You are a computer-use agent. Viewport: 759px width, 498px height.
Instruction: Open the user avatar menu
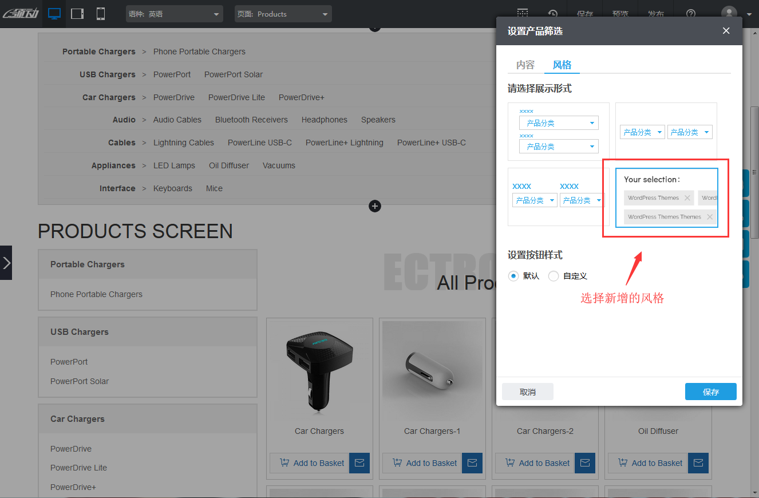[x=729, y=13]
